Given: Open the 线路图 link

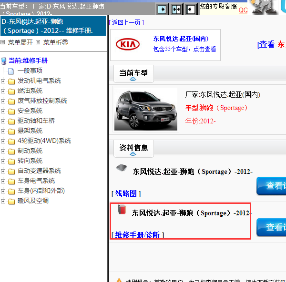Looking at the screenshot, I should pyautogui.click(x=126, y=193).
